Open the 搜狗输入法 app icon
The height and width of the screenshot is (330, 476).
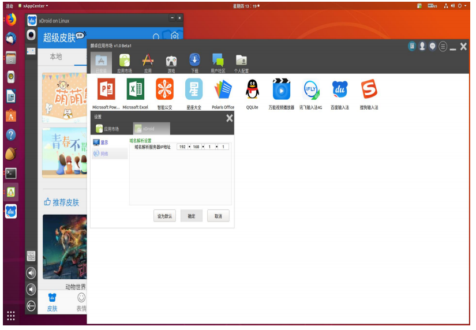coord(369,89)
